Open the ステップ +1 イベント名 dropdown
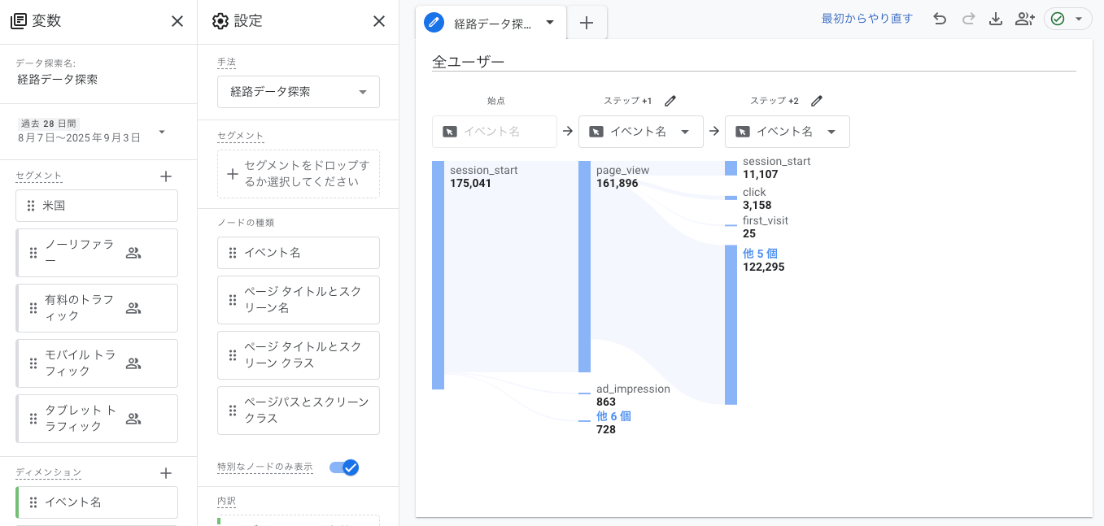The width and height of the screenshot is (1104, 526). (x=641, y=131)
